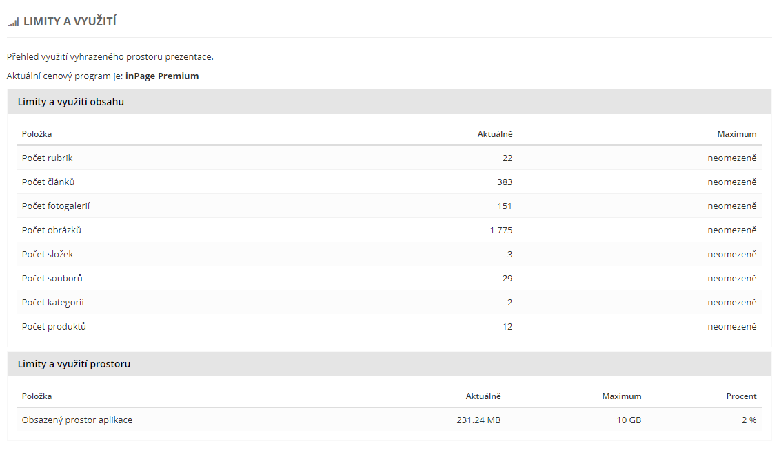
Task: Select the Limity a využití prostoru section header
Action: point(74,364)
